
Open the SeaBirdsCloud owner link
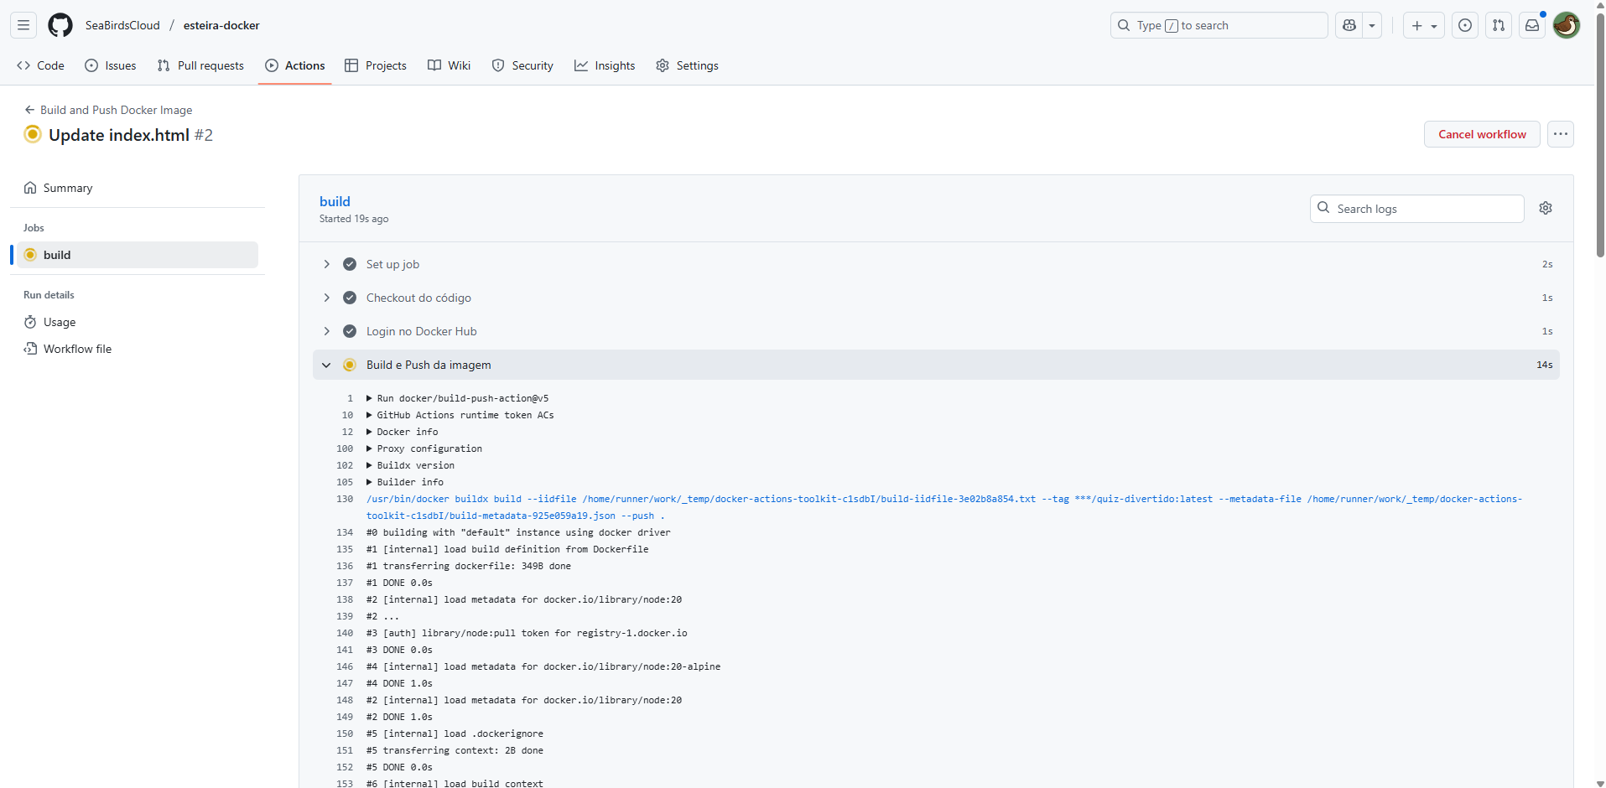(x=122, y=25)
